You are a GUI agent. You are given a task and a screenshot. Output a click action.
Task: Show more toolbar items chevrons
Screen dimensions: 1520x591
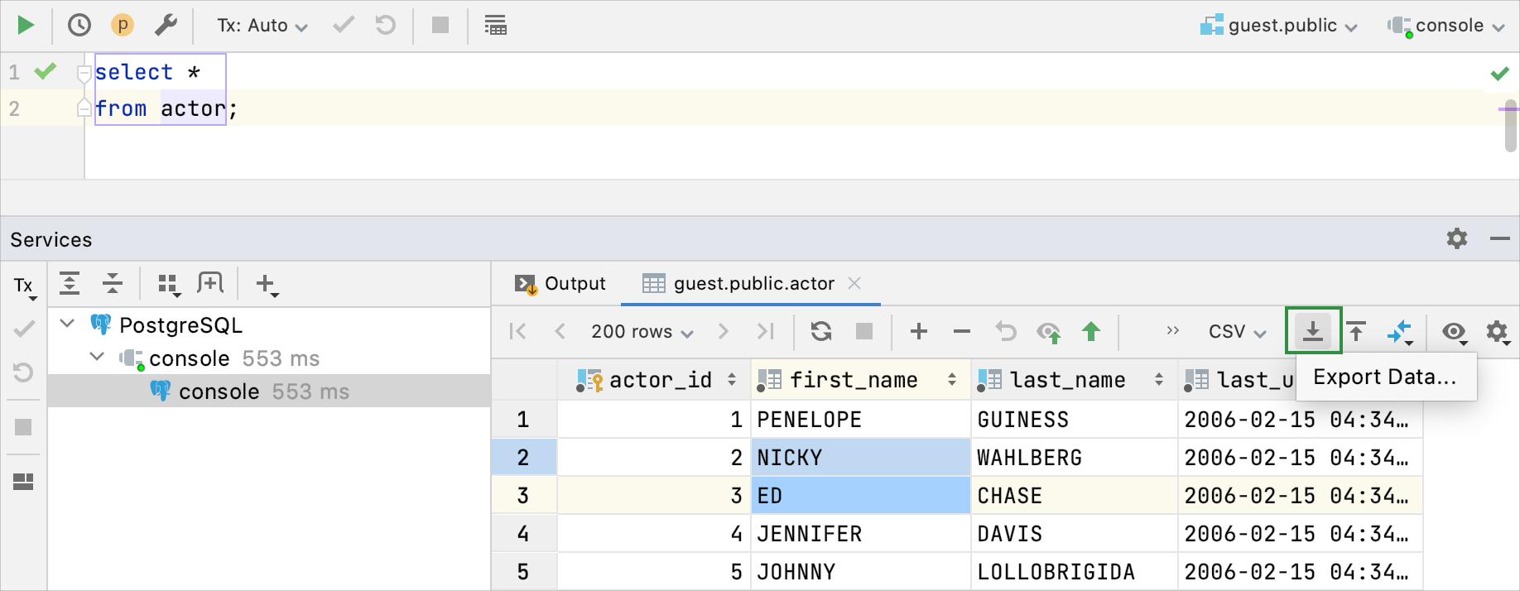1172,330
